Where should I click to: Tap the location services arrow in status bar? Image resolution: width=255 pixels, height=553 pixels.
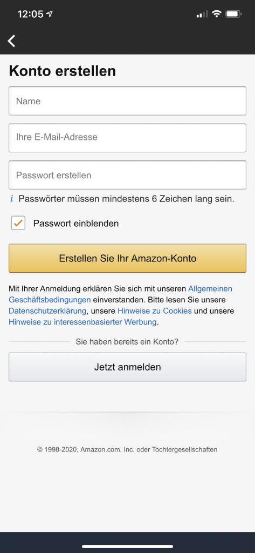(x=50, y=14)
